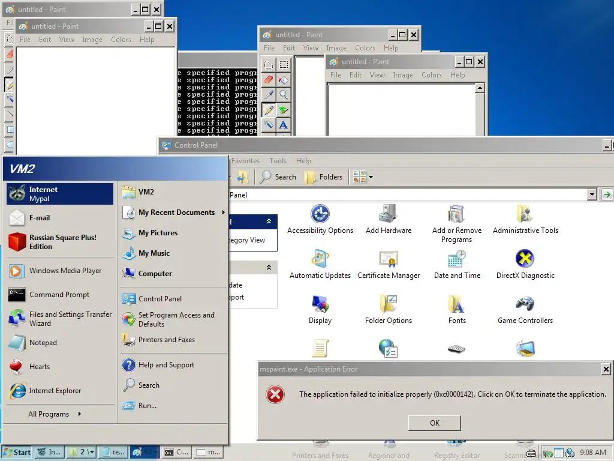Open the grouped folder taskbar button labeled 2
Image resolution: width=614 pixels, height=461 pixels.
[x=82, y=452]
